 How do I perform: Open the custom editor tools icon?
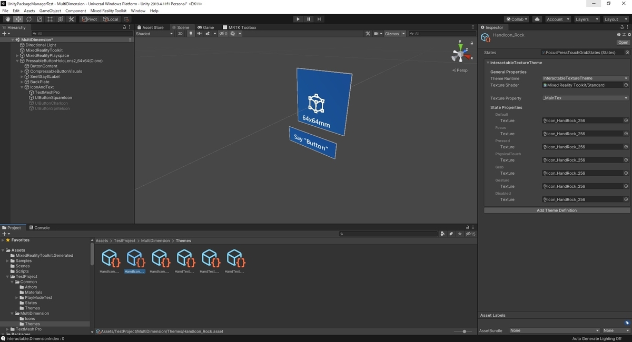pyautogui.click(x=71, y=19)
